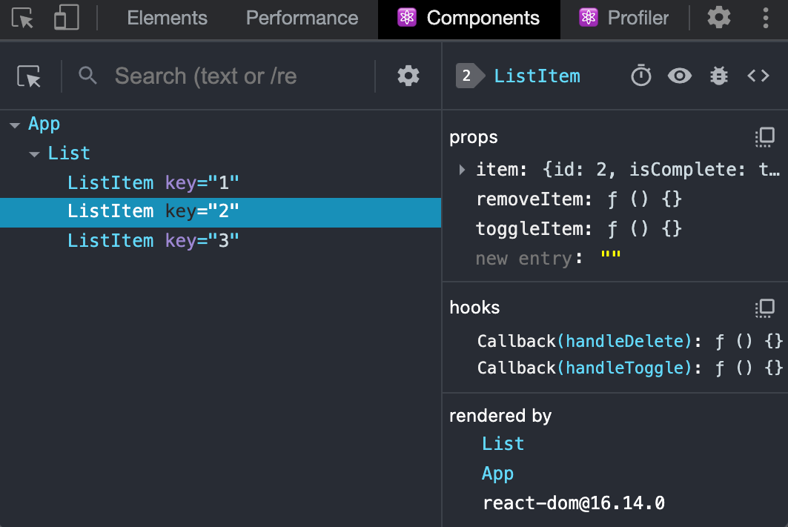This screenshot has width=788, height=527.
Task: Select the component inspect tool
Action: click(28, 76)
